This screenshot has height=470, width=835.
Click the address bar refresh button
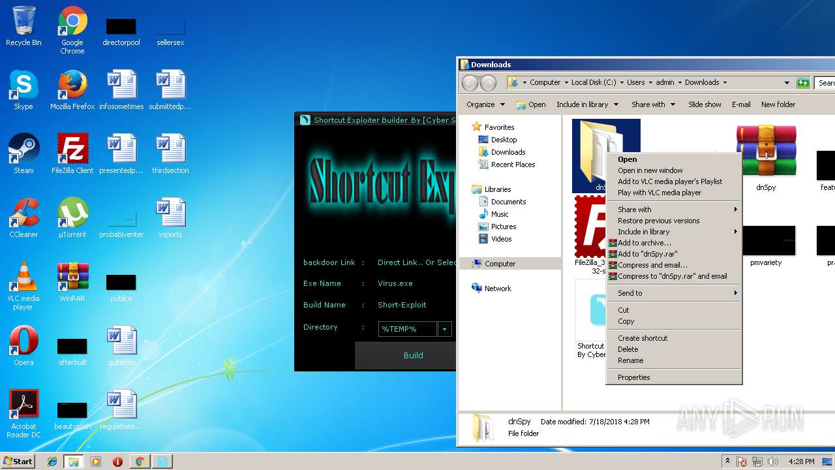tap(803, 83)
